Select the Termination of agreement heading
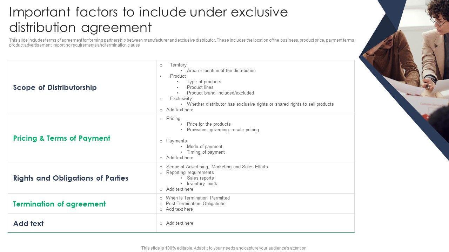Viewport: 449px width, 252px height. (59, 204)
